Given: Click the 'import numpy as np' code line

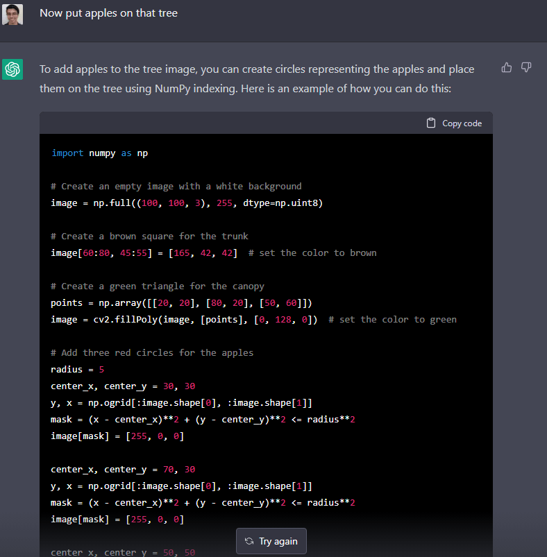Looking at the screenshot, I should [x=99, y=153].
